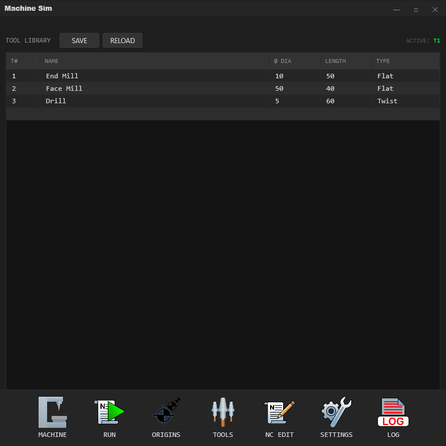Open the Run program icon

tap(109, 412)
